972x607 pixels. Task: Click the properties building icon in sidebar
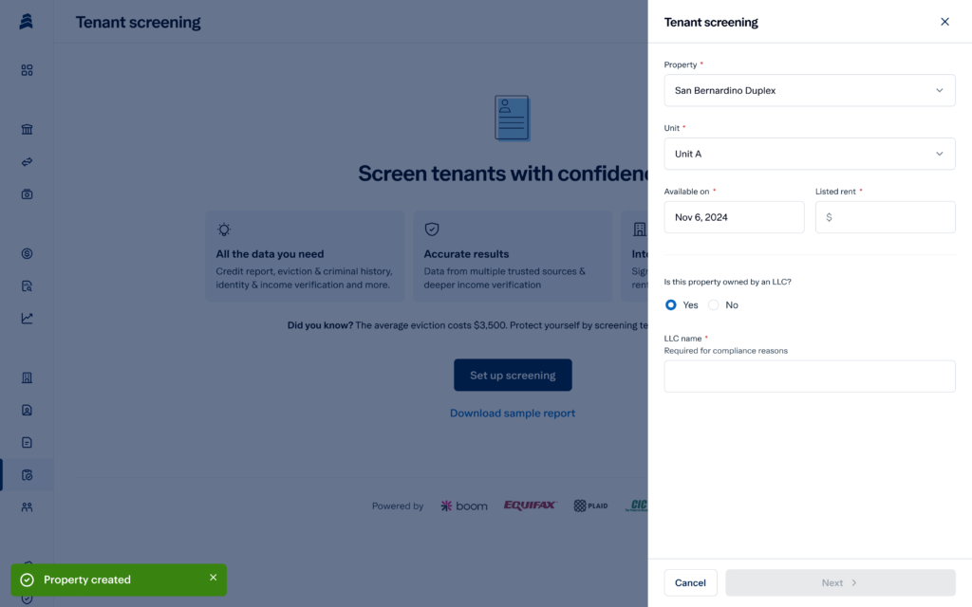(x=27, y=377)
